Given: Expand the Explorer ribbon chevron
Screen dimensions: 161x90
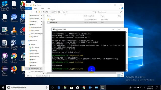Looking at the screenshot, I should [120, 8].
